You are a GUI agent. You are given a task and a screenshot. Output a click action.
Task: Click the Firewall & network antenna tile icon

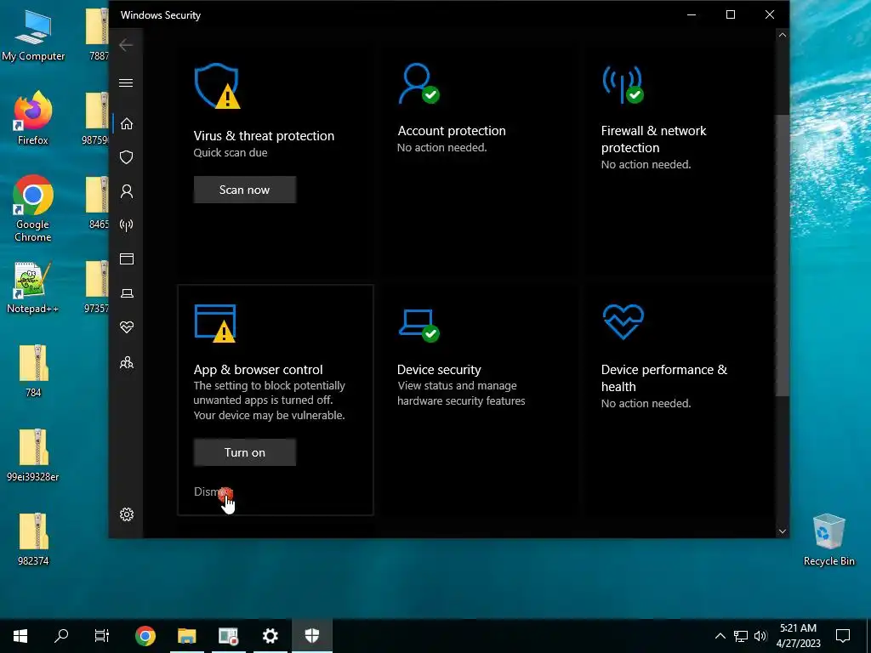tap(623, 84)
